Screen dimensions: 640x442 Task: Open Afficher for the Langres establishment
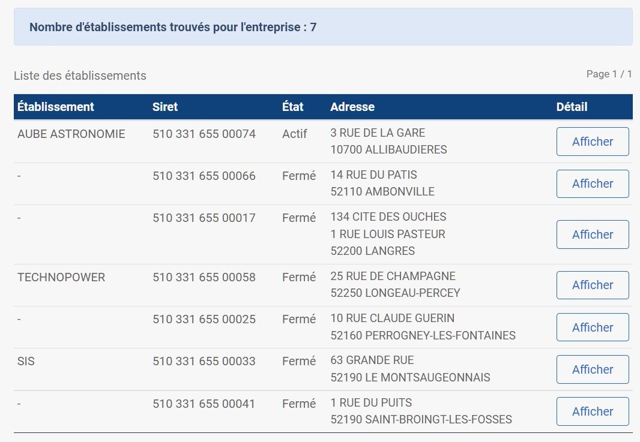[x=592, y=234]
